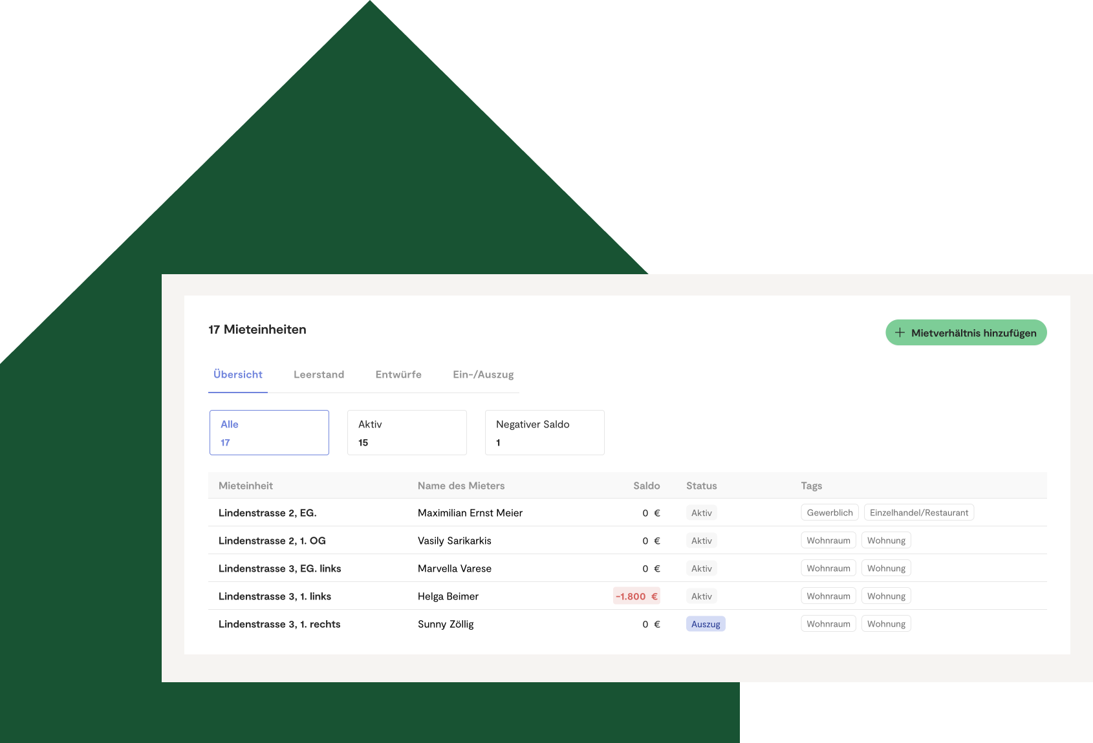Switch to the Übersicht tab

(238, 374)
